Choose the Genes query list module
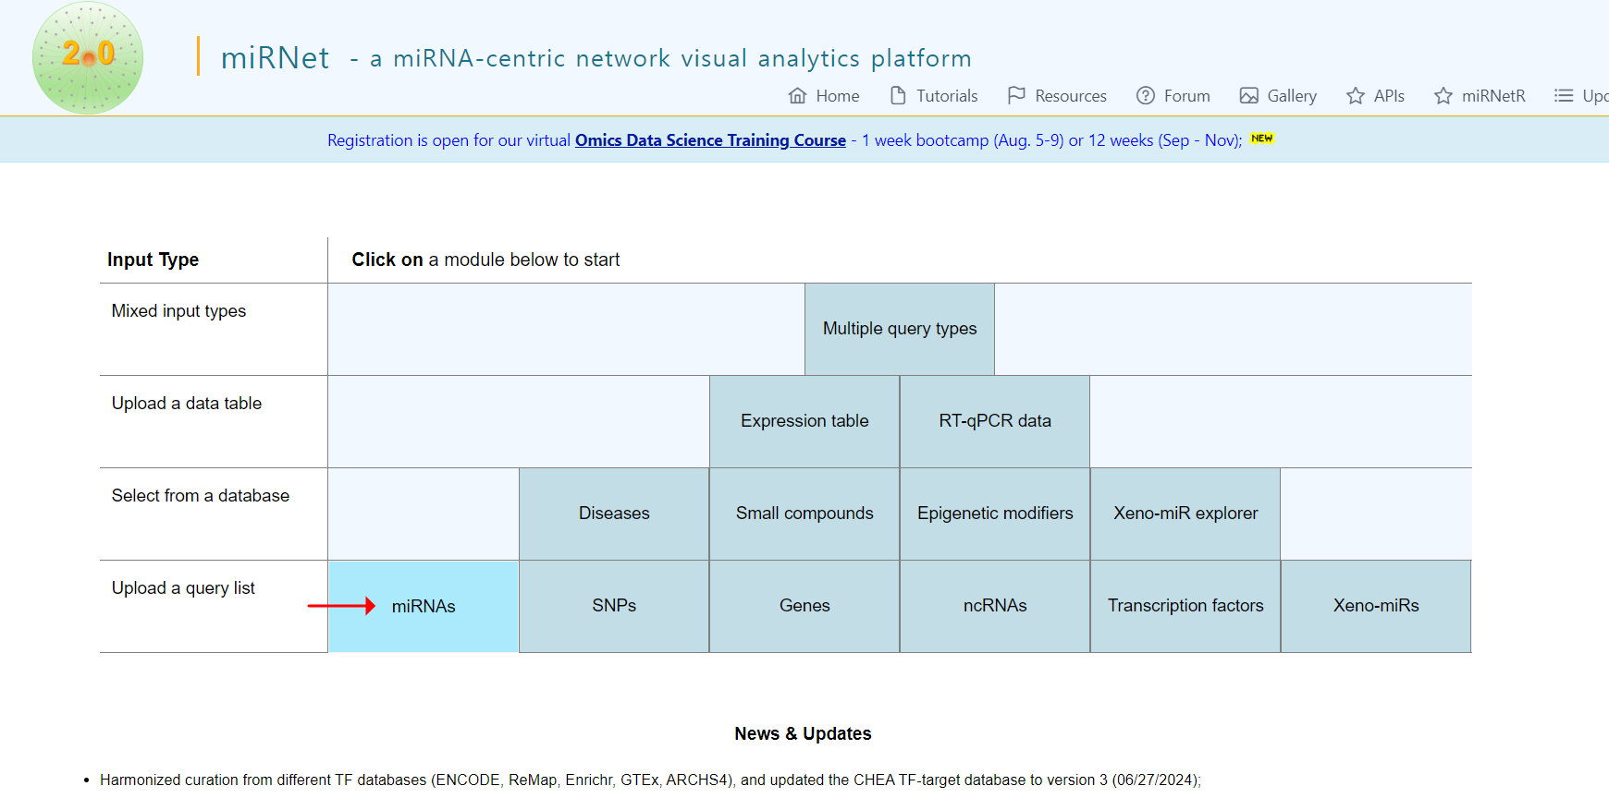Viewport: 1609px width, 798px height. (804, 606)
